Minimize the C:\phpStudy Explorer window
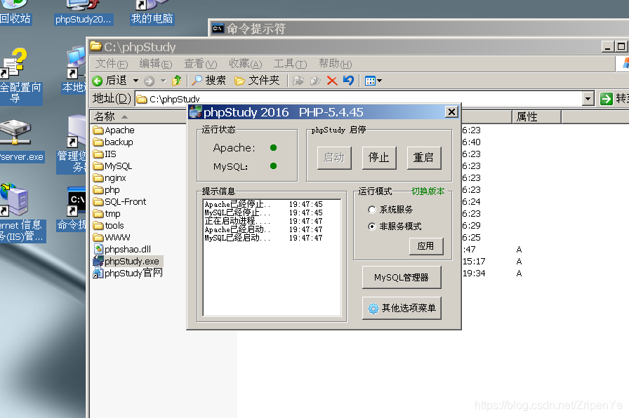This screenshot has height=418, width=629. [608, 47]
